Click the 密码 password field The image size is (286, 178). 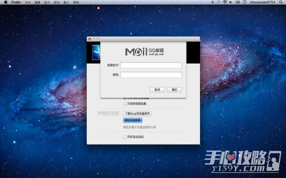tap(151, 75)
